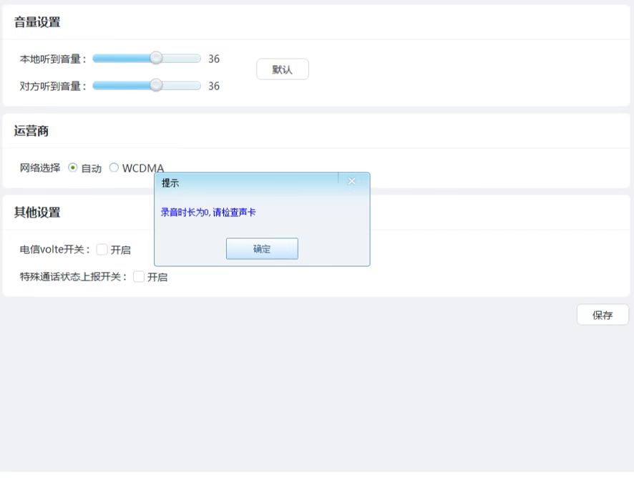Click the 其他设置 section heading
The width and height of the screenshot is (634, 478).
tap(37, 213)
